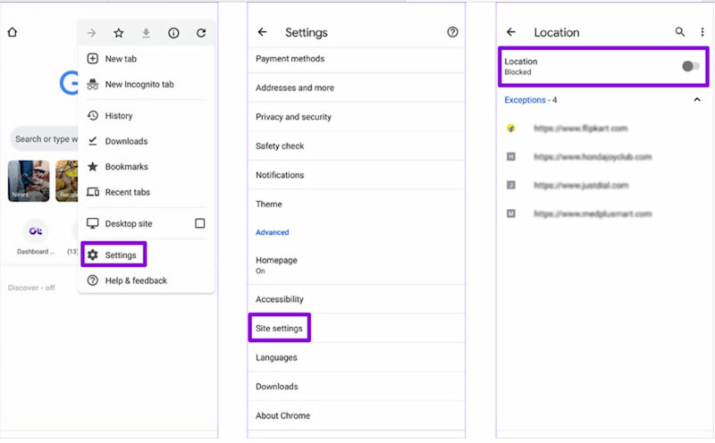715x443 pixels.
Task: Tap the bookmark star icon in menu
Action: 119,33
